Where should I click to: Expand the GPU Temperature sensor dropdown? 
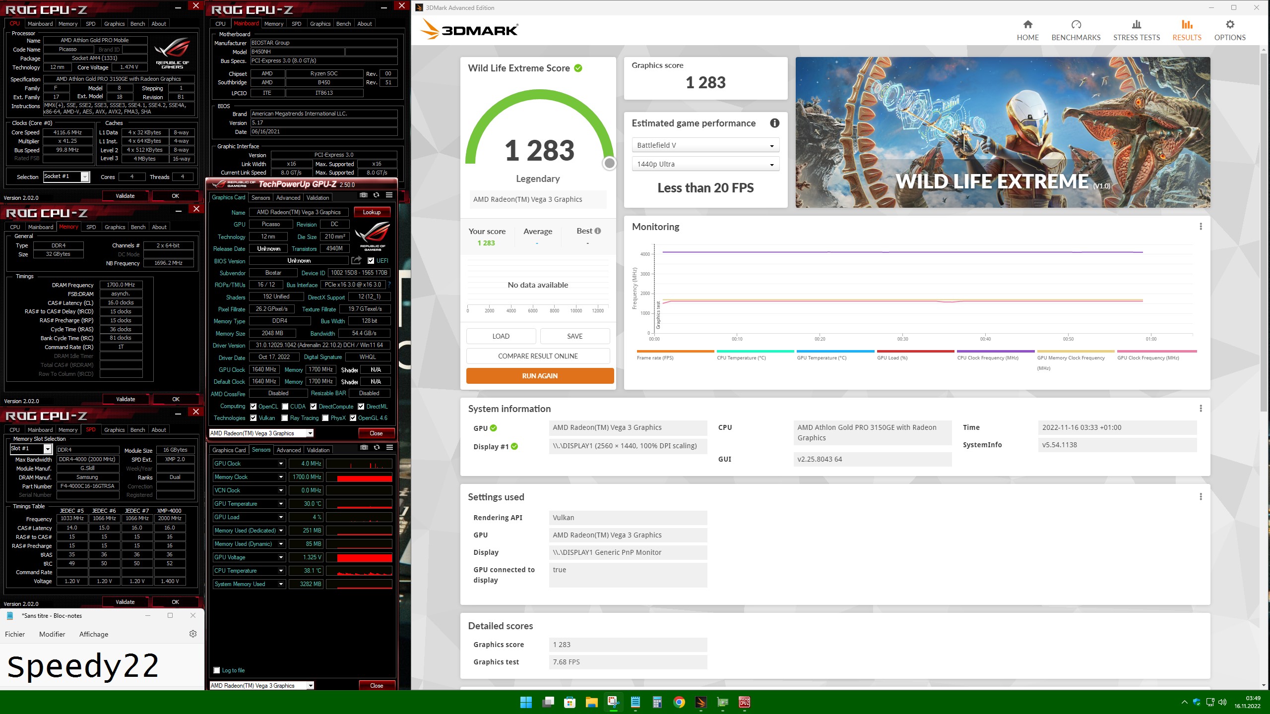281,504
